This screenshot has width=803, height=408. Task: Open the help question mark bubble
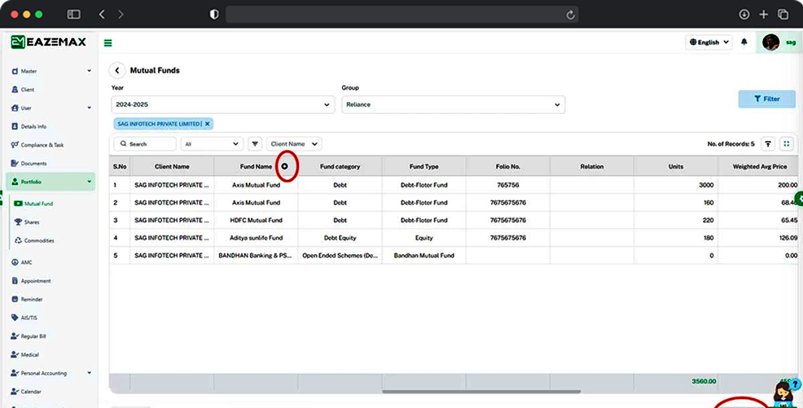[x=795, y=384]
